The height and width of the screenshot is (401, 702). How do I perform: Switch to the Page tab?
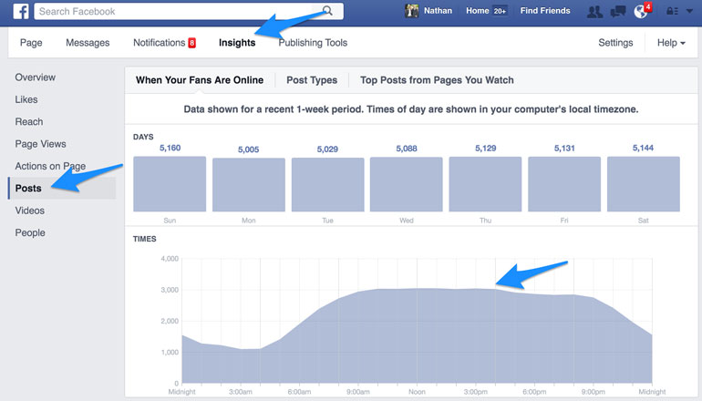click(x=31, y=43)
